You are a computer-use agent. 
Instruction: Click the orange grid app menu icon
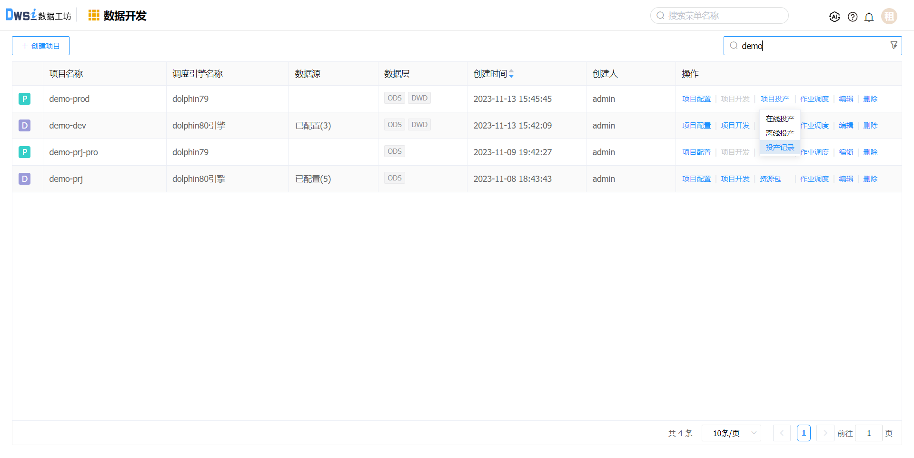(x=94, y=16)
